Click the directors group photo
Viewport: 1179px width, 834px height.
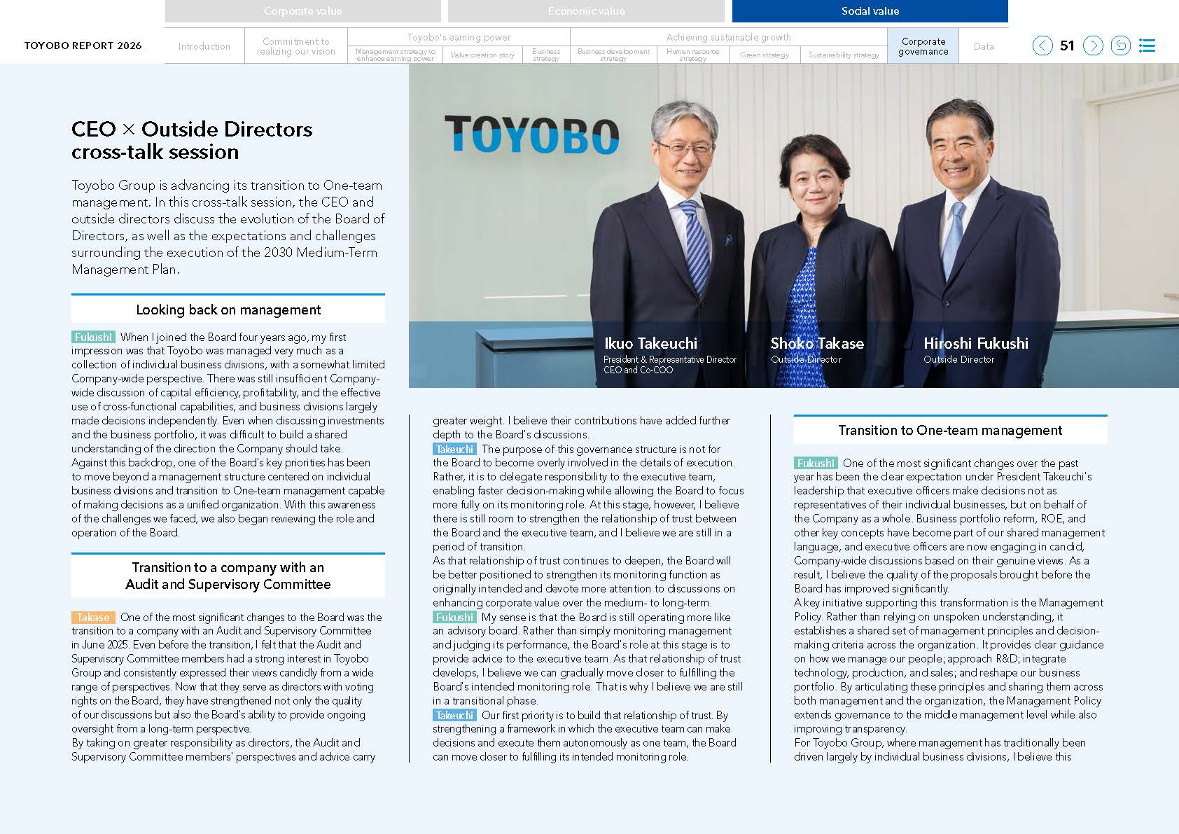(x=794, y=225)
